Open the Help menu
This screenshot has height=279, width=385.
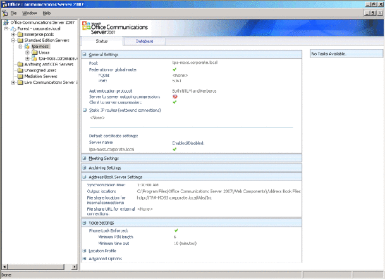pyautogui.click(x=46, y=13)
